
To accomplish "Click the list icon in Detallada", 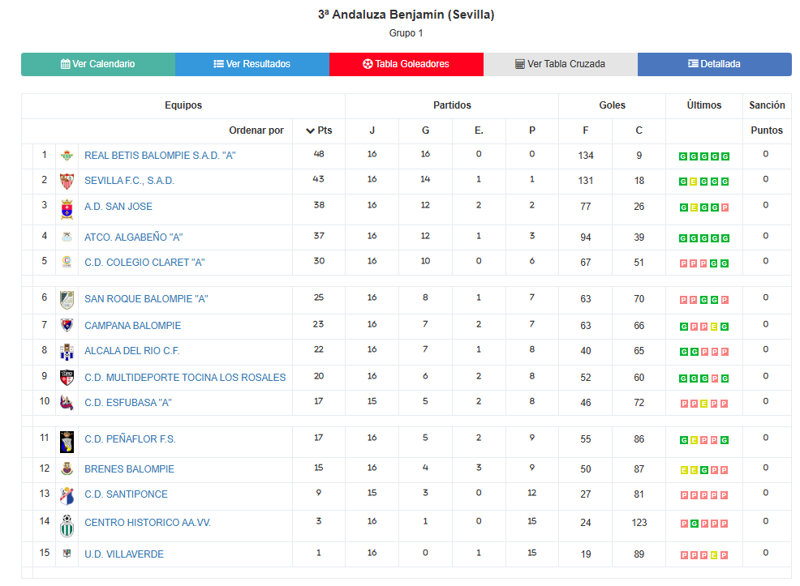I will tap(693, 64).
